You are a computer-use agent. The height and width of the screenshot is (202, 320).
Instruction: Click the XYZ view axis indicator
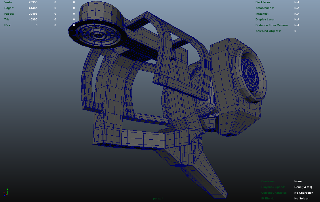point(5,192)
